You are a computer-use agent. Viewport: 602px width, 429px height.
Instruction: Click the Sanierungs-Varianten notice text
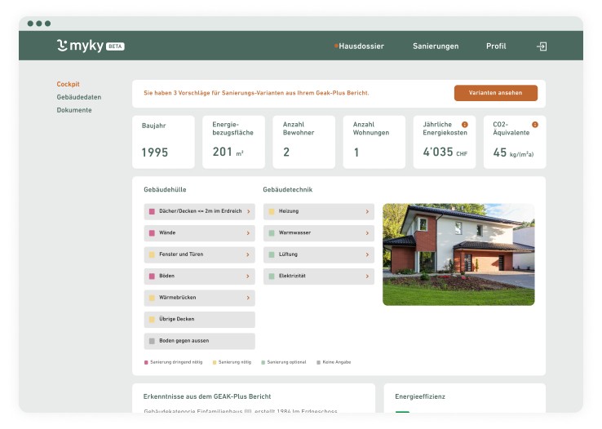tap(256, 93)
